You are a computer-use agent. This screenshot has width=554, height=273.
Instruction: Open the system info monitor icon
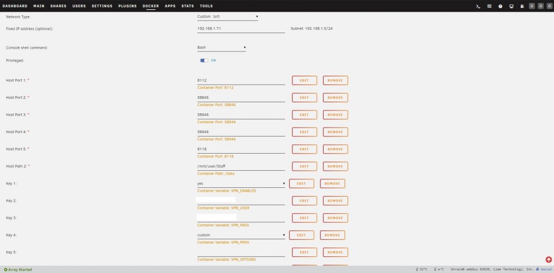[x=511, y=6]
